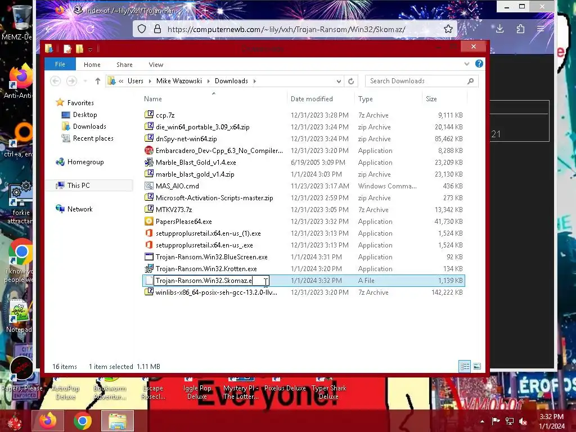Sort by Size column header
Viewport: 576px width, 432px height.
[431, 99]
